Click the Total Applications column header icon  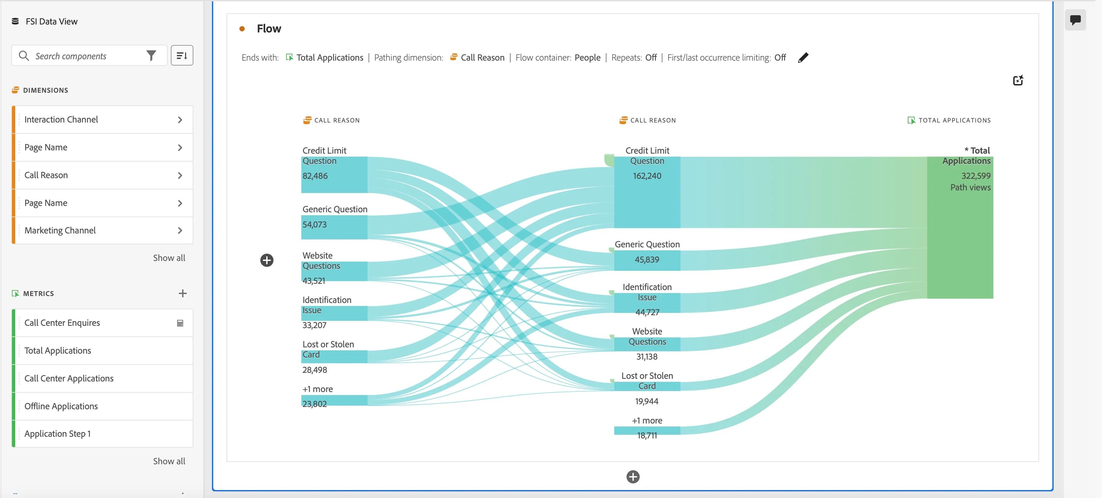[911, 120]
